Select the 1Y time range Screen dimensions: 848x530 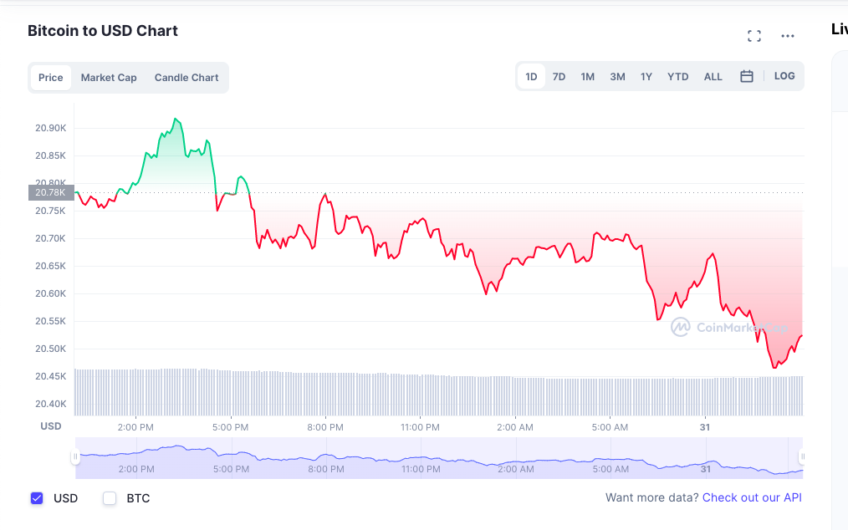(x=646, y=77)
